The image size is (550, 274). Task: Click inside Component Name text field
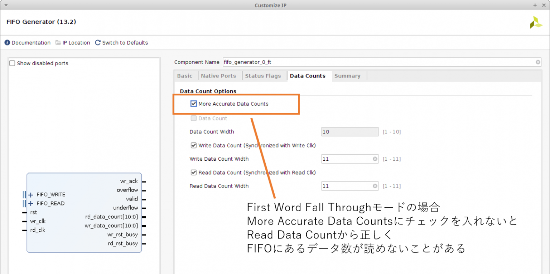[376, 62]
